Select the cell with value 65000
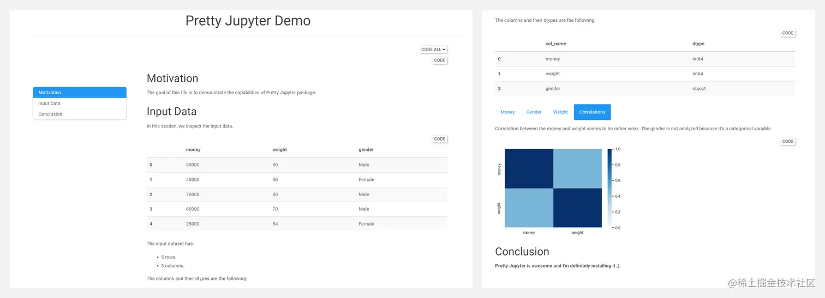The image size is (825, 298). 193,209
